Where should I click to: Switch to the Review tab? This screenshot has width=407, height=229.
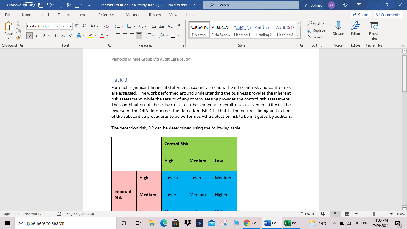155,15
